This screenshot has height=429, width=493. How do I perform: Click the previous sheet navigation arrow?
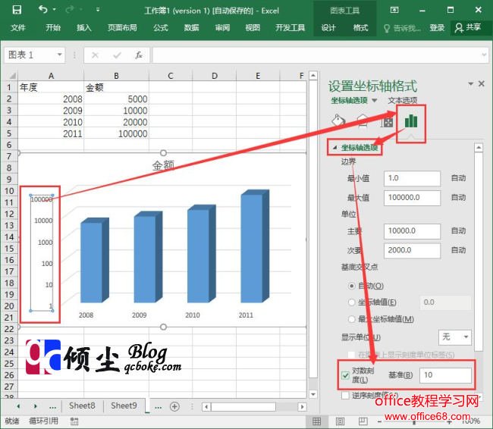pyautogui.click(x=18, y=406)
